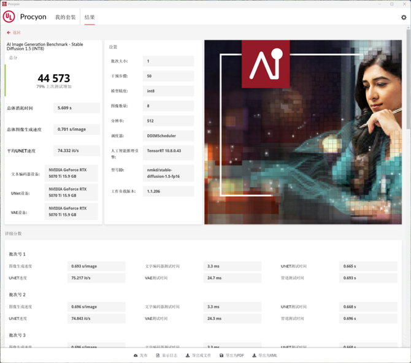
Task: Click the DDIMScheduler value
Action: (168, 136)
